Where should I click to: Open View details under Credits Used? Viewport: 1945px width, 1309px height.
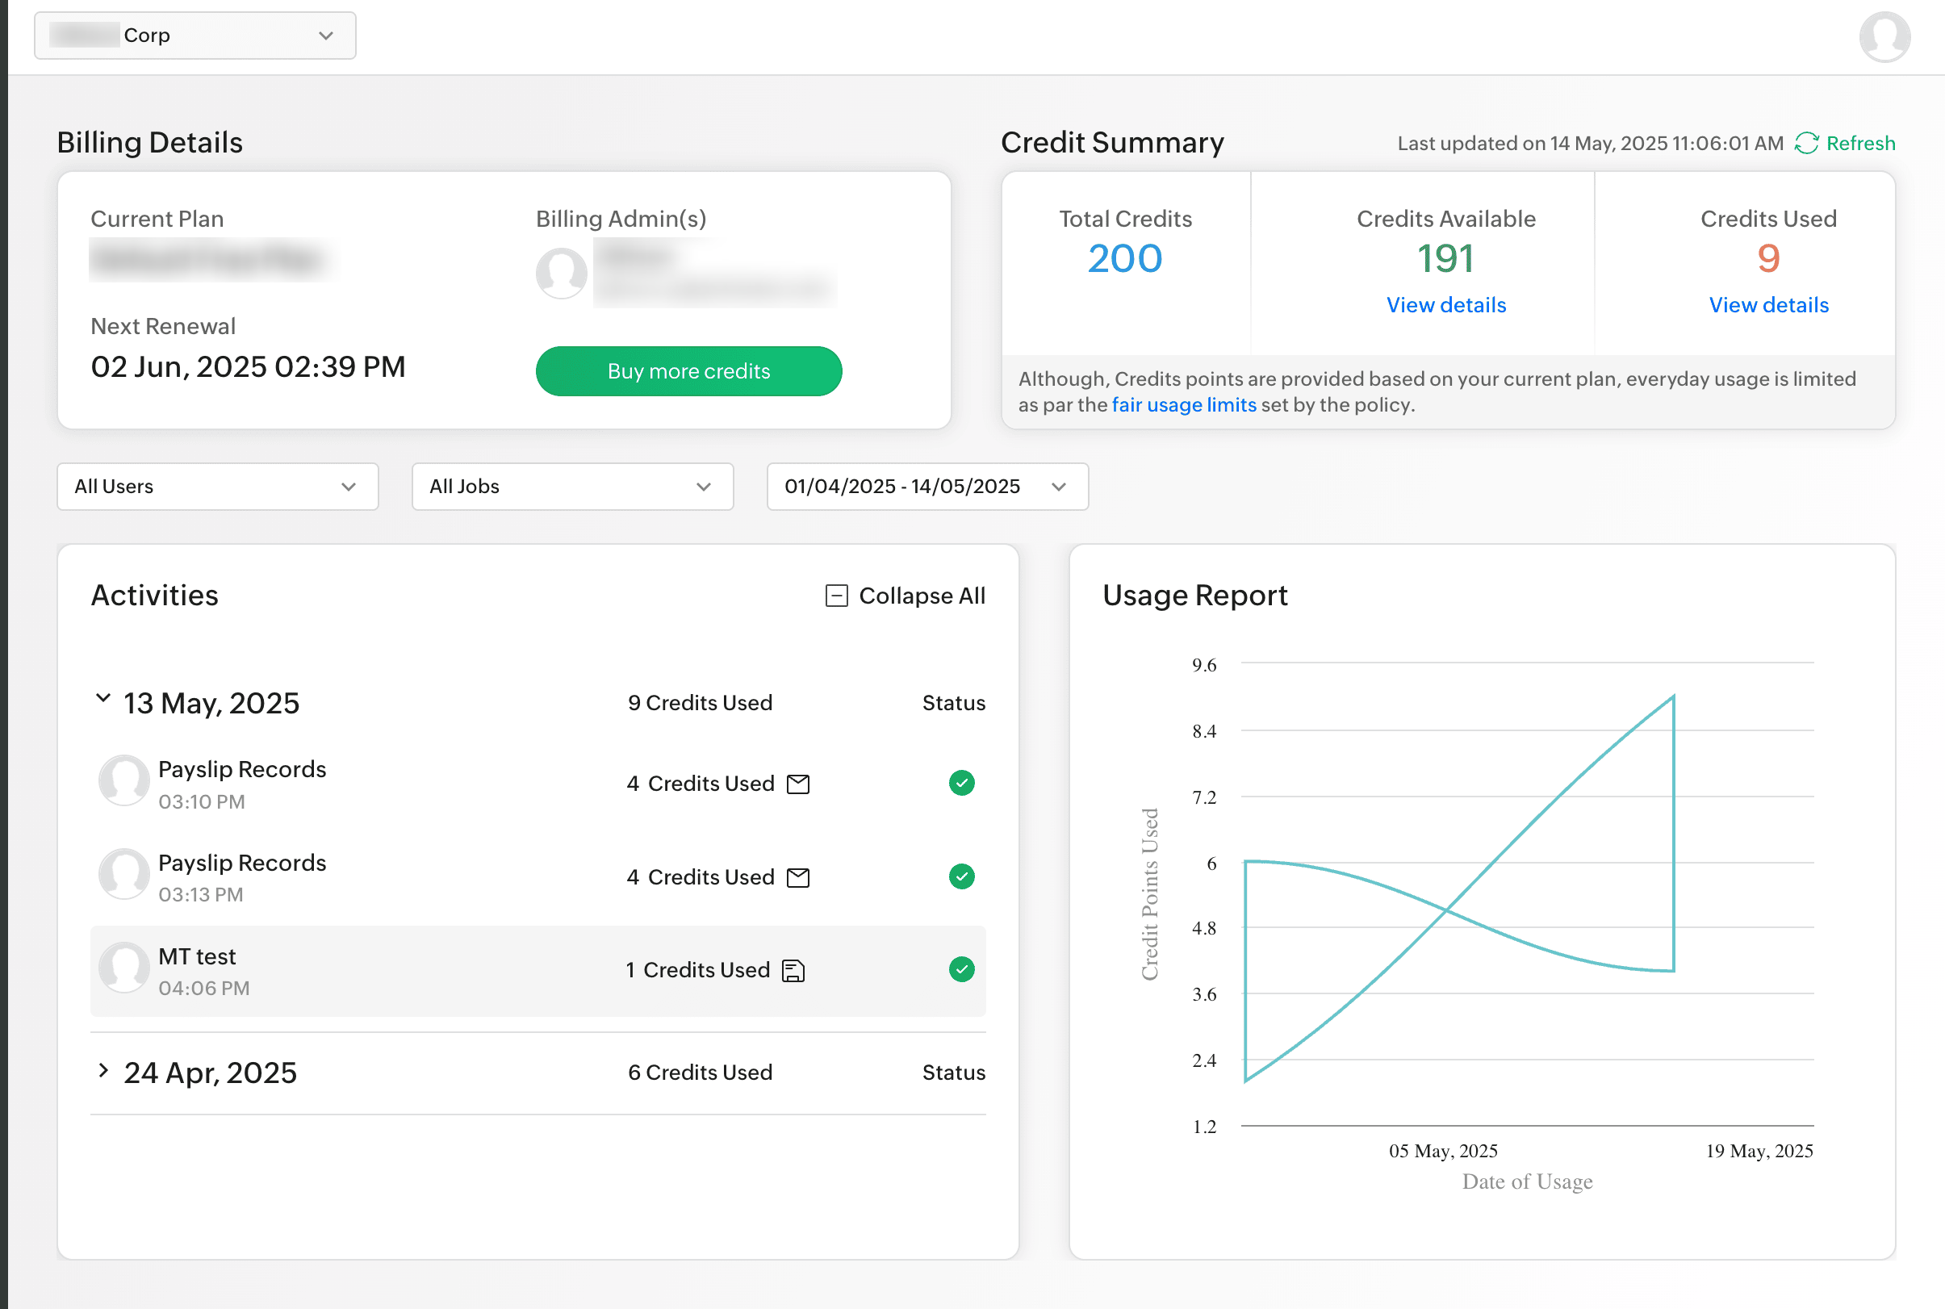(x=1768, y=306)
